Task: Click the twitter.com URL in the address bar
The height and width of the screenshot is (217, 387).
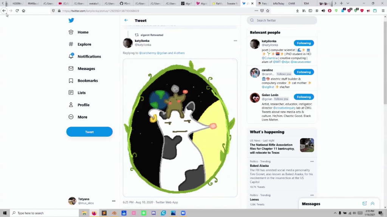Action: tap(101, 11)
